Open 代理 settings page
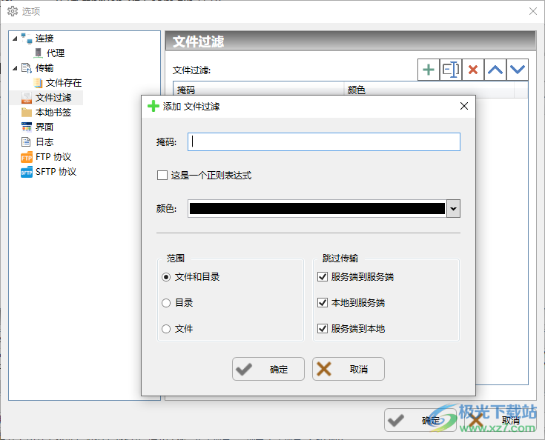 (x=56, y=53)
